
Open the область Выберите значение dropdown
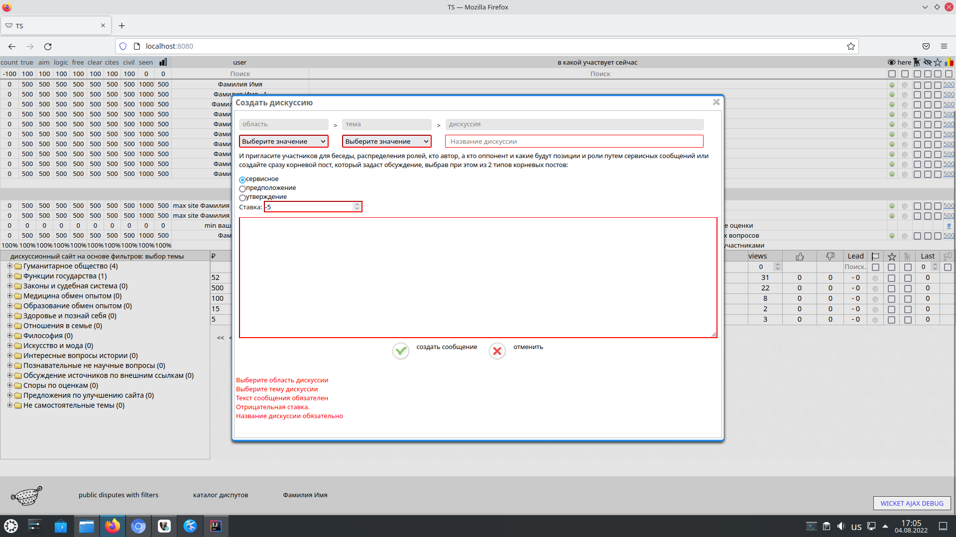[x=284, y=141]
